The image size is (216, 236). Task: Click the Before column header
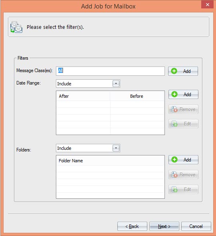tap(137, 96)
